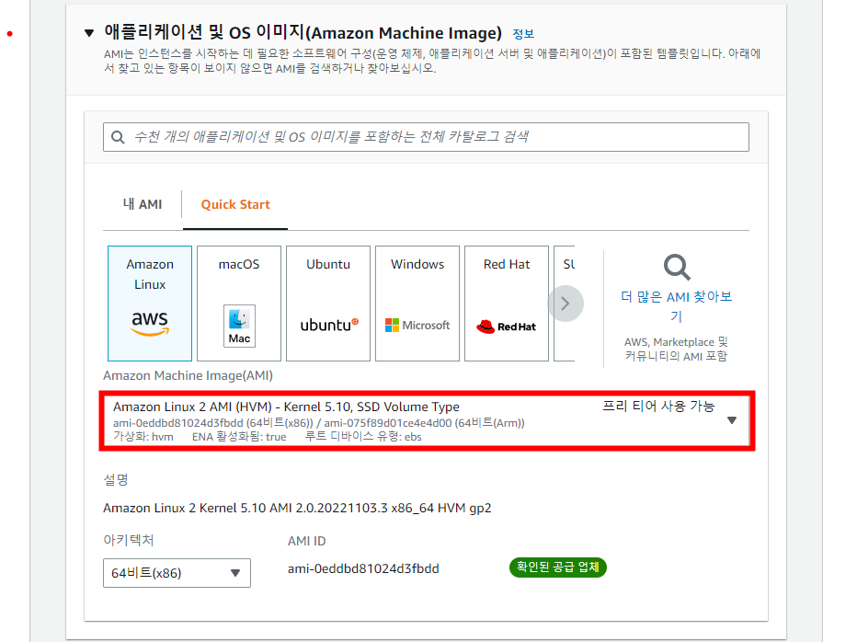
Task: Click the AMI ID ami-0eddbd81024d3fbdd text
Action: pos(363,568)
